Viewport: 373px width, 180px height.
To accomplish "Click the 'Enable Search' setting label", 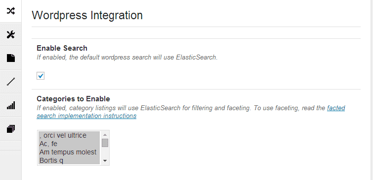I will click(x=62, y=48).
